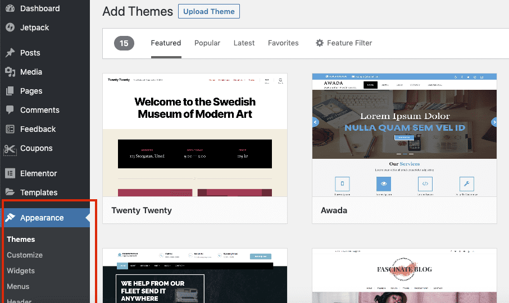Click the Pages document icon
This screenshot has height=303, width=509.
point(10,91)
